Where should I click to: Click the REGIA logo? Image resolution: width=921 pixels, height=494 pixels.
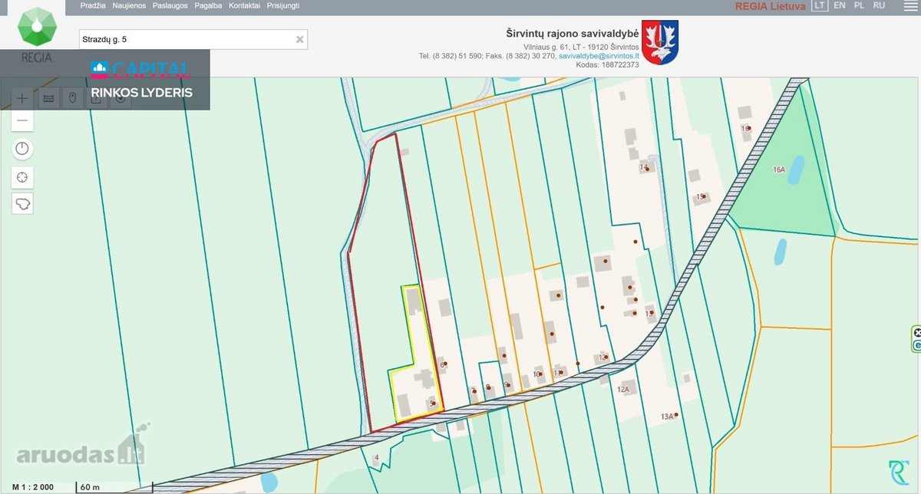click(37, 35)
